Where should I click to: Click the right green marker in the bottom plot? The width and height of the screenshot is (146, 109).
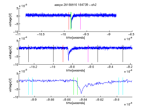coord(78,86)
